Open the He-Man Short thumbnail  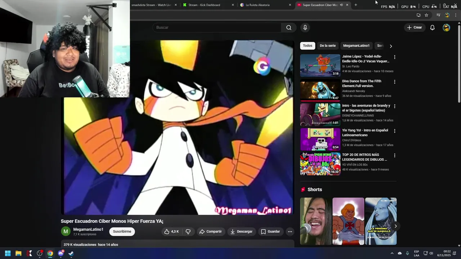(348, 221)
